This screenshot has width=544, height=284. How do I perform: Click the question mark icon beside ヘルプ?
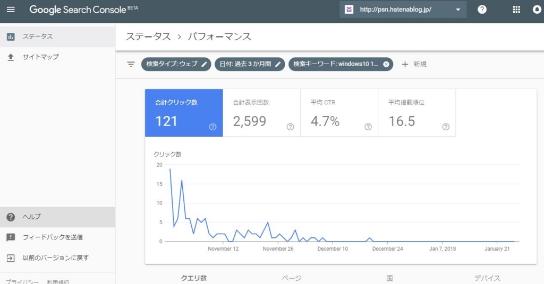tap(11, 217)
